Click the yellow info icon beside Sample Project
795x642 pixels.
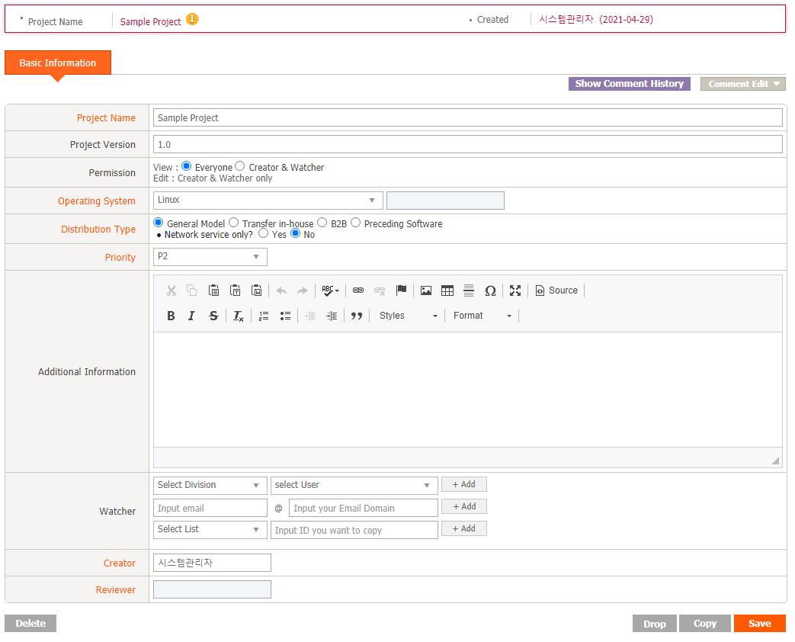(192, 19)
